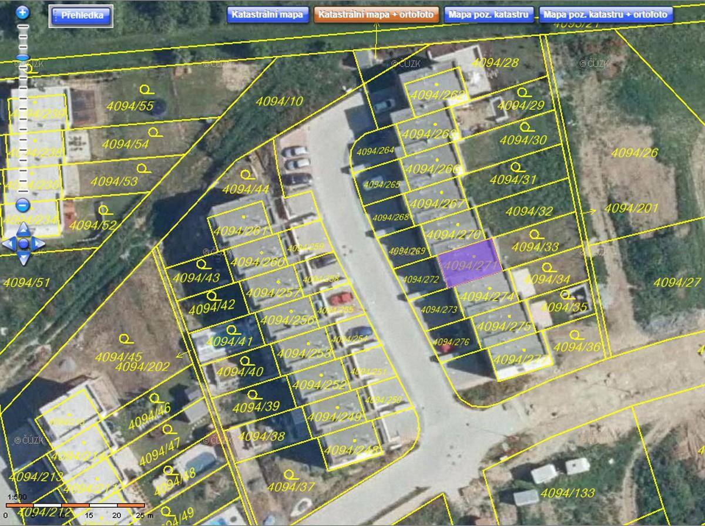705x526 pixels.
Task: Click the center dot of the pan control
Action: 23,243
